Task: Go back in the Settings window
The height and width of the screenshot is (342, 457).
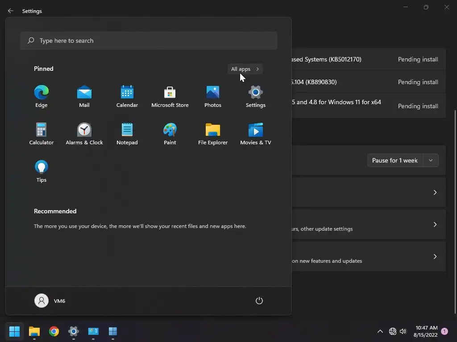Action: click(11, 11)
